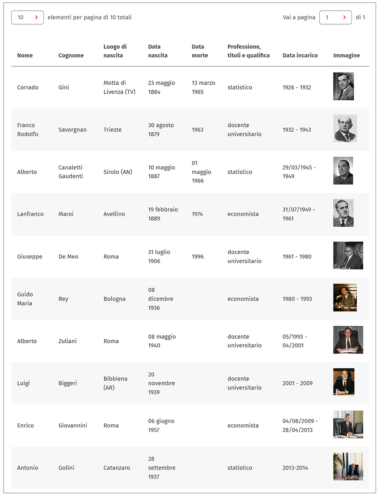Open the color photo of Guido Maria Rey
380x497 pixels.
[345, 298]
